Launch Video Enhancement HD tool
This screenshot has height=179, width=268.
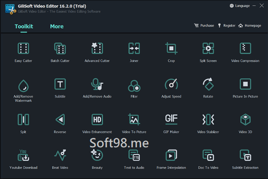point(97,124)
